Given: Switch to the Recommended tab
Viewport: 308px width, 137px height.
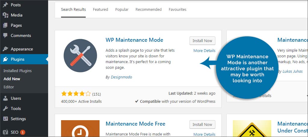Looking at the screenshot, I should pyautogui.click(x=149, y=10).
